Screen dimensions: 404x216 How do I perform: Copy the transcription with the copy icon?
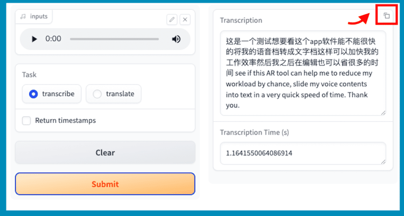tap(387, 16)
